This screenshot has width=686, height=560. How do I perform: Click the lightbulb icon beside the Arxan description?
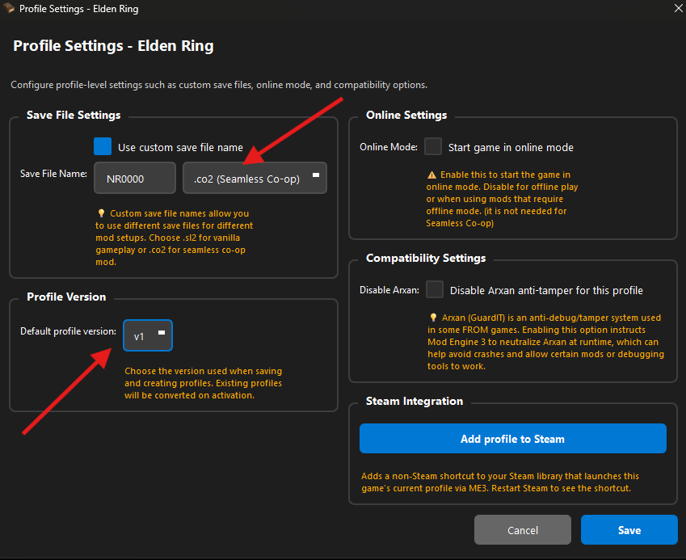click(x=433, y=318)
